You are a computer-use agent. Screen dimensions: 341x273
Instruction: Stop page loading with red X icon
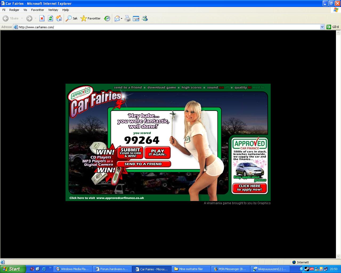(x=42, y=18)
